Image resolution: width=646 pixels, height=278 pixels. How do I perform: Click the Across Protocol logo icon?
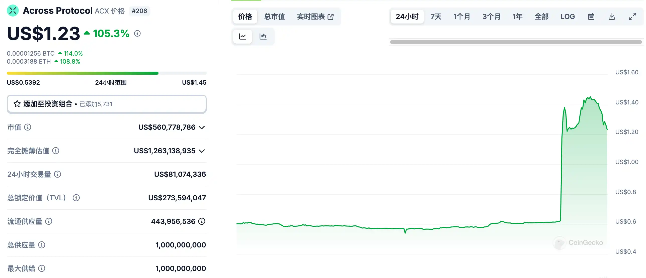click(x=13, y=11)
